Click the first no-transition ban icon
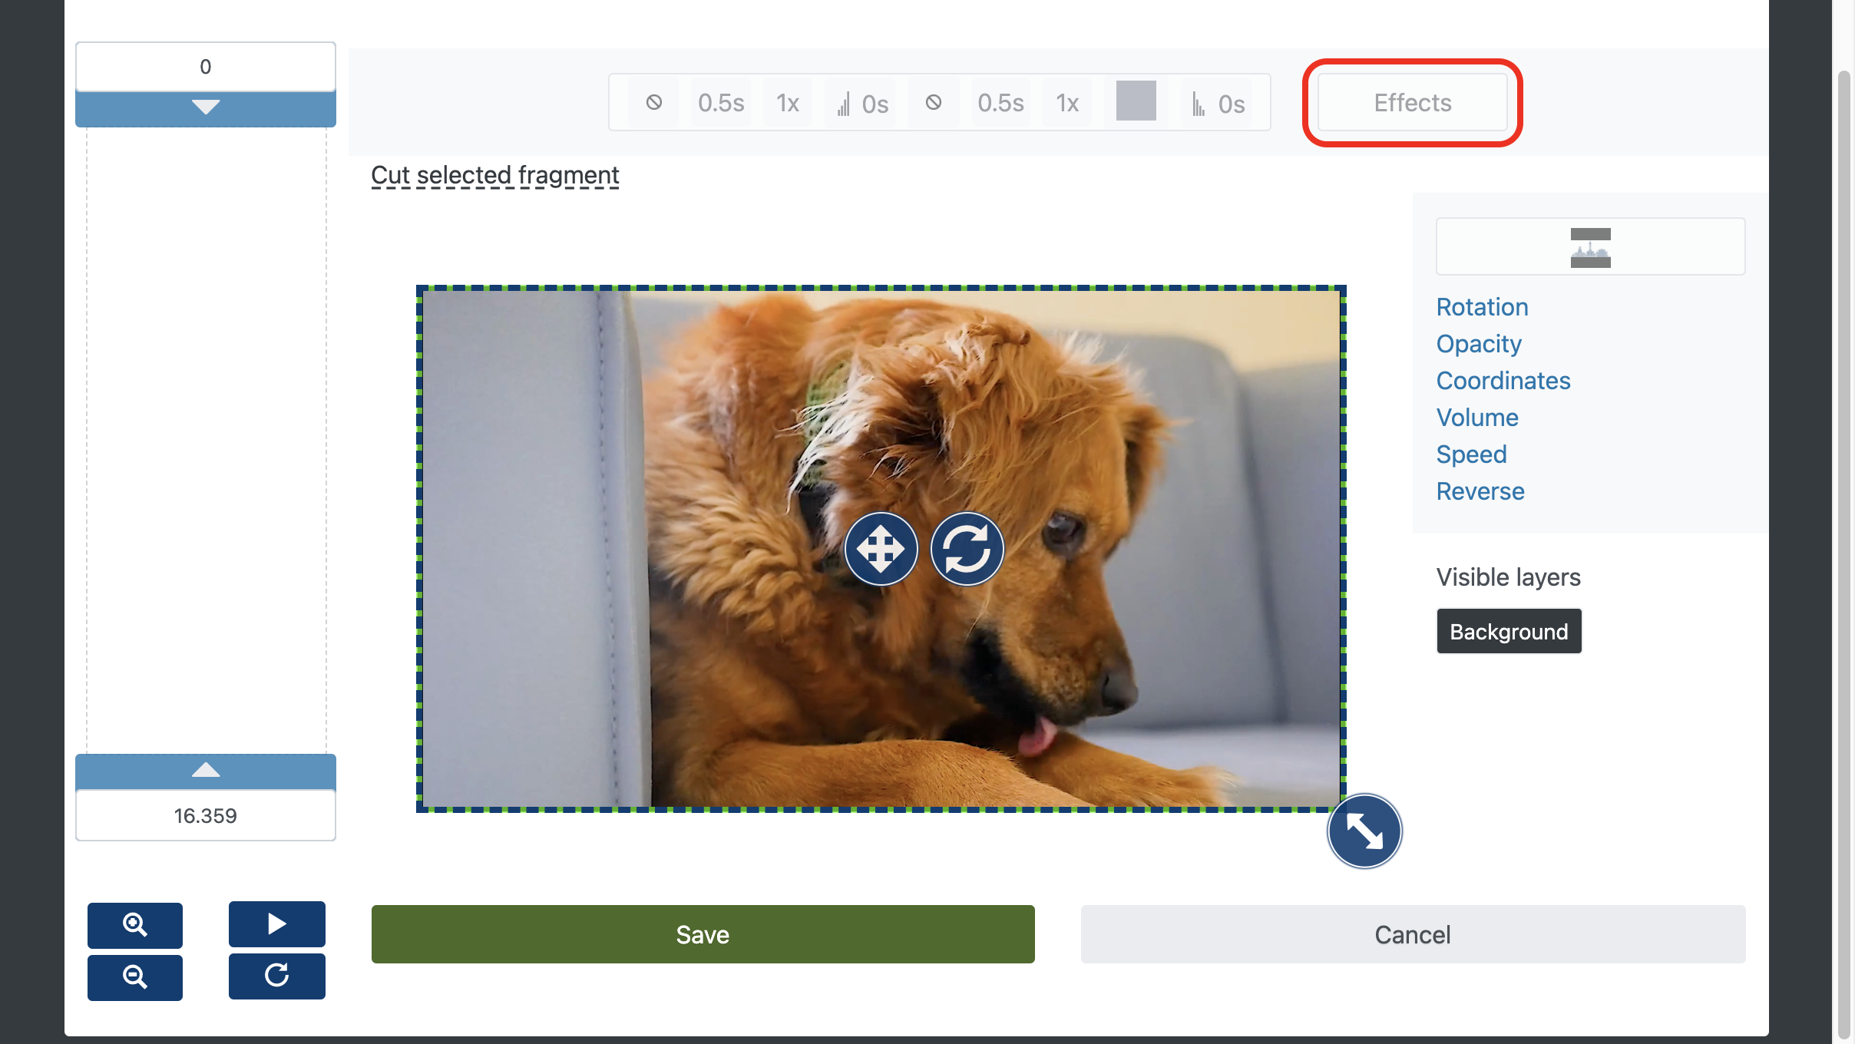Screen dimensions: 1855x1044 653,102
